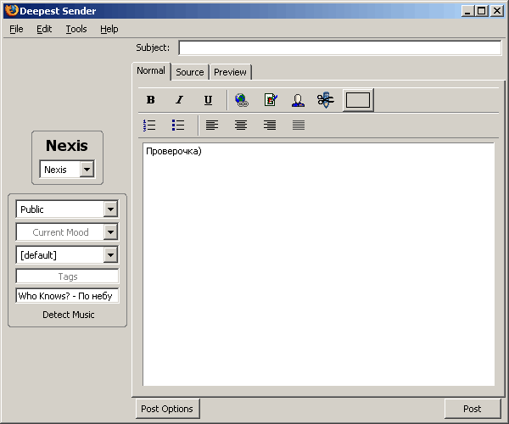Open the Tools menu
Image resolution: width=509 pixels, height=424 pixels.
pyautogui.click(x=76, y=29)
